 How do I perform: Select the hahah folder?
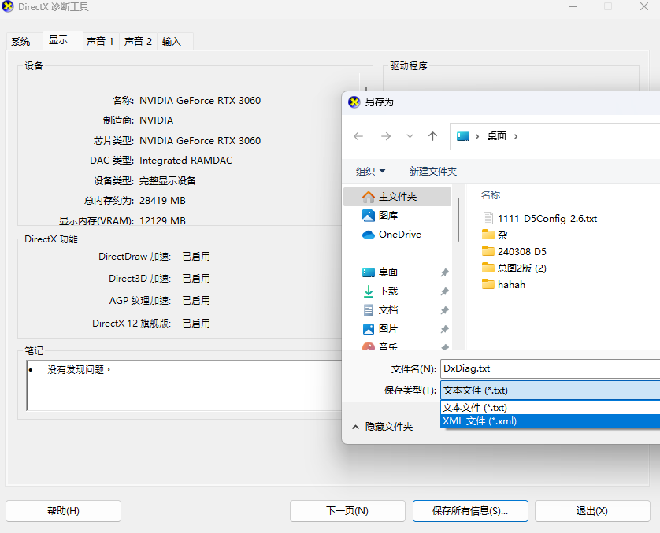pyautogui.click(x=511, y=285)
